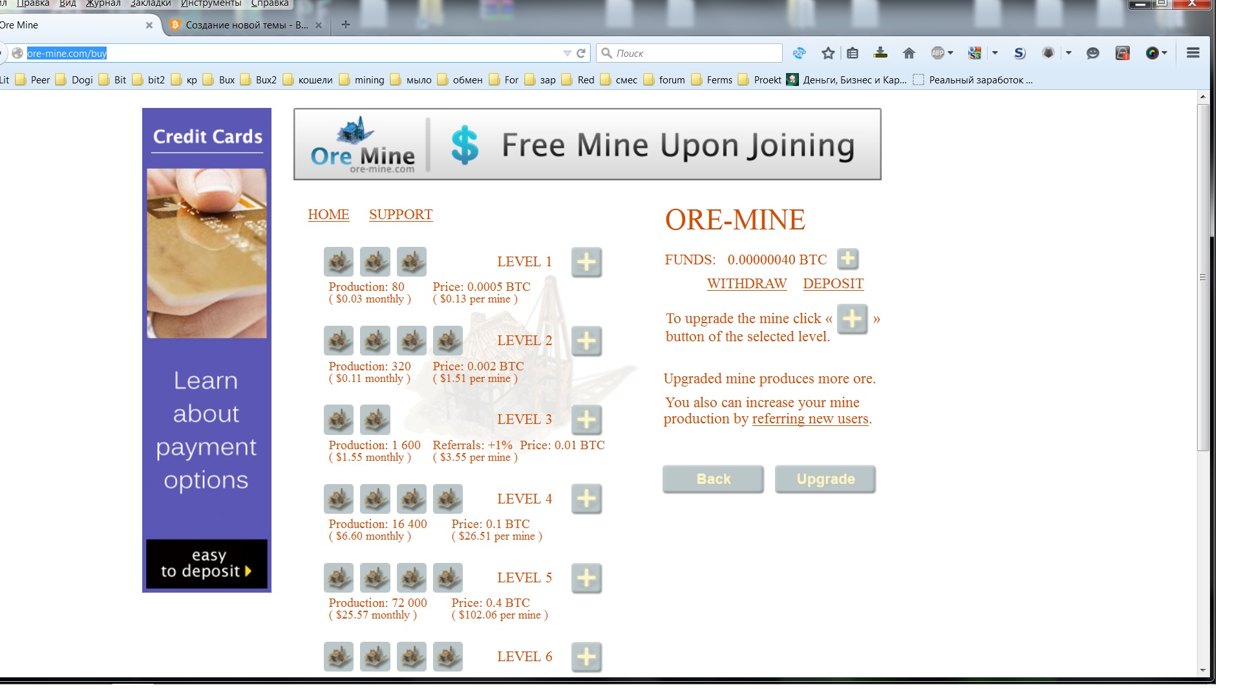The width and height of the screenshot is (1241, 698).
Task: Open the hamburger menu icon
Action: coord(1193,53)
